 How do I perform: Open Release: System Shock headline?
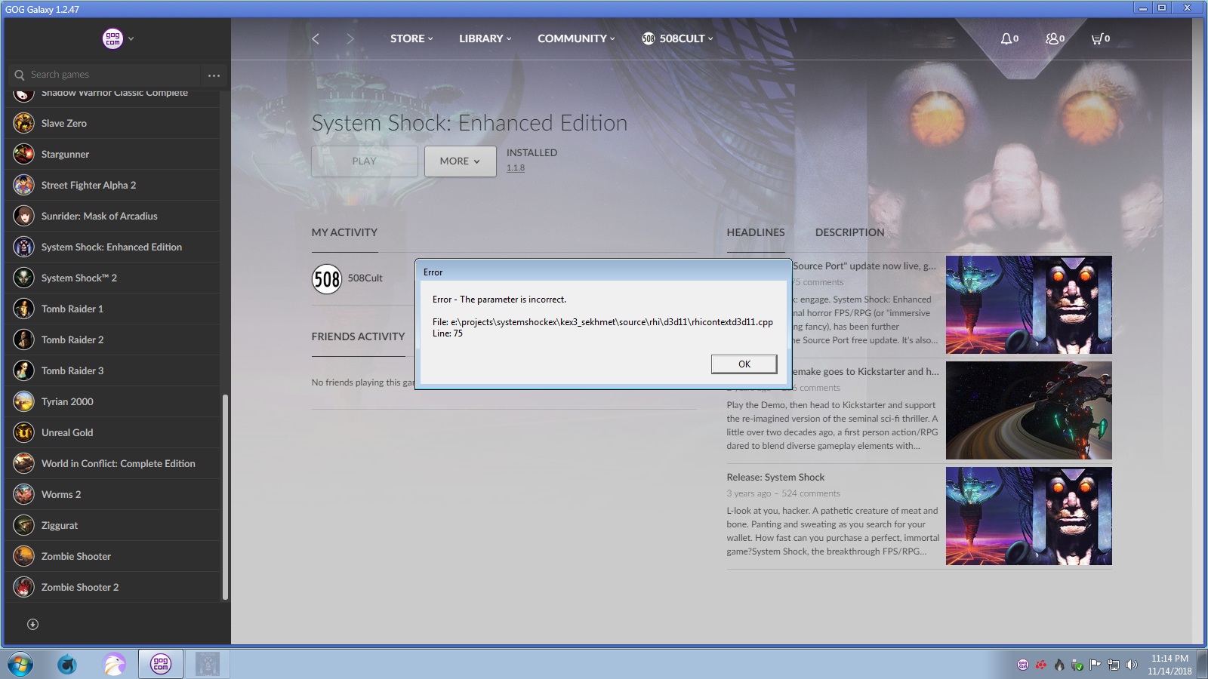[775, 478]
